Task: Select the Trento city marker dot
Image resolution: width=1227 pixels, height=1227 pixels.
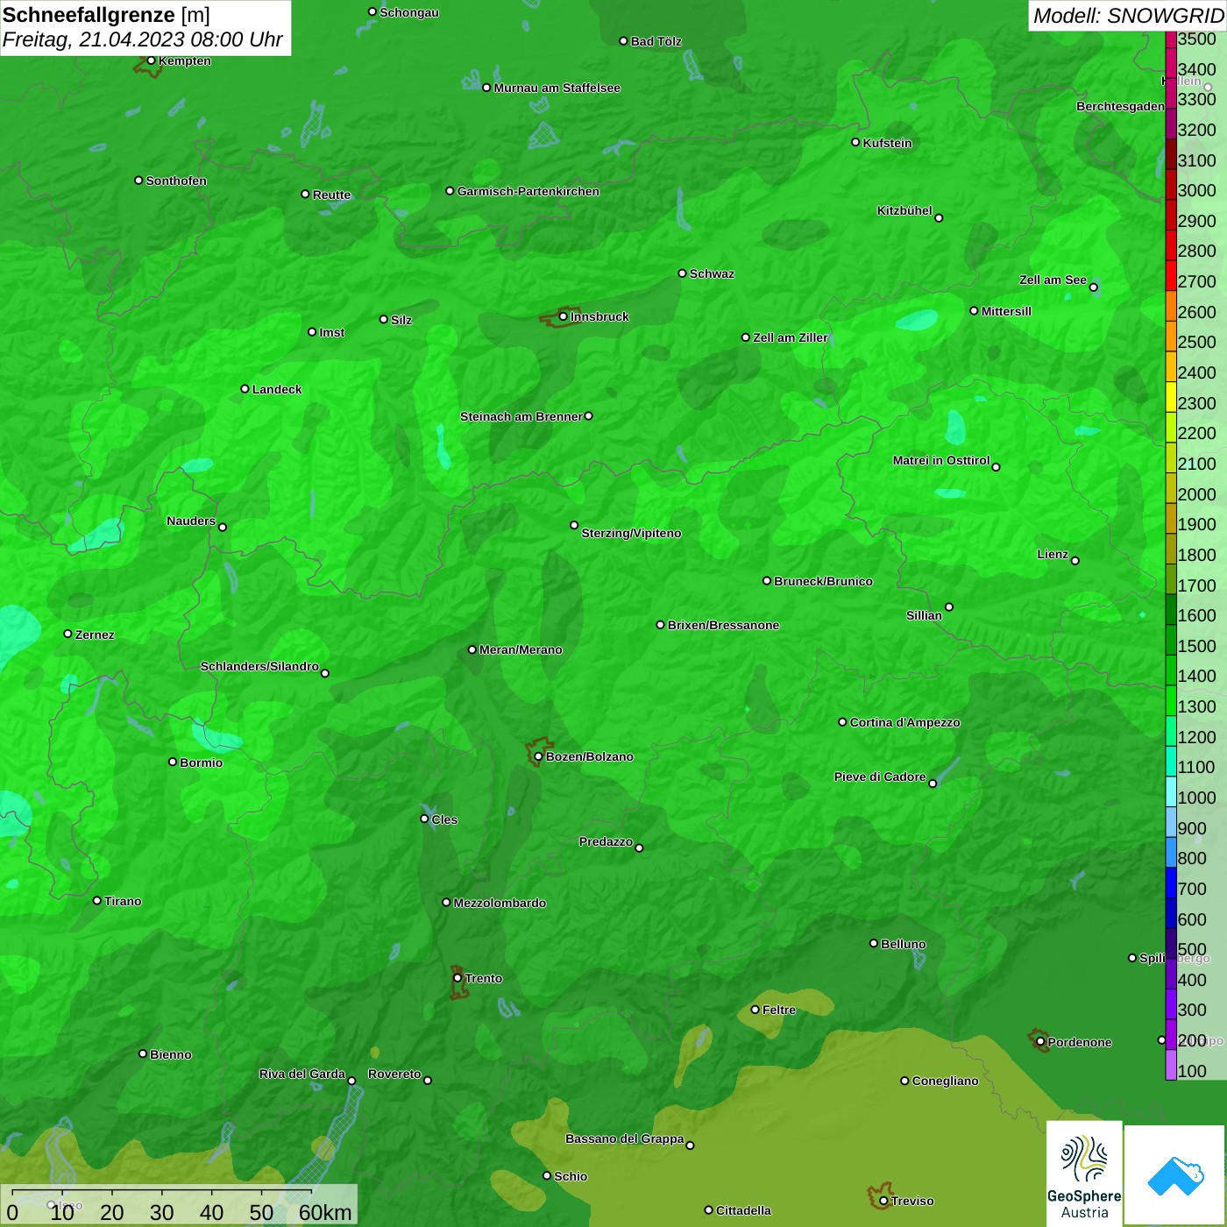Action: tap(457, 978)
